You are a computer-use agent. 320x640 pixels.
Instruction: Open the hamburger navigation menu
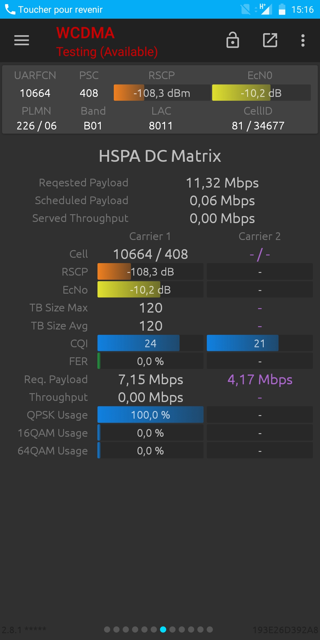coord(22,40)
